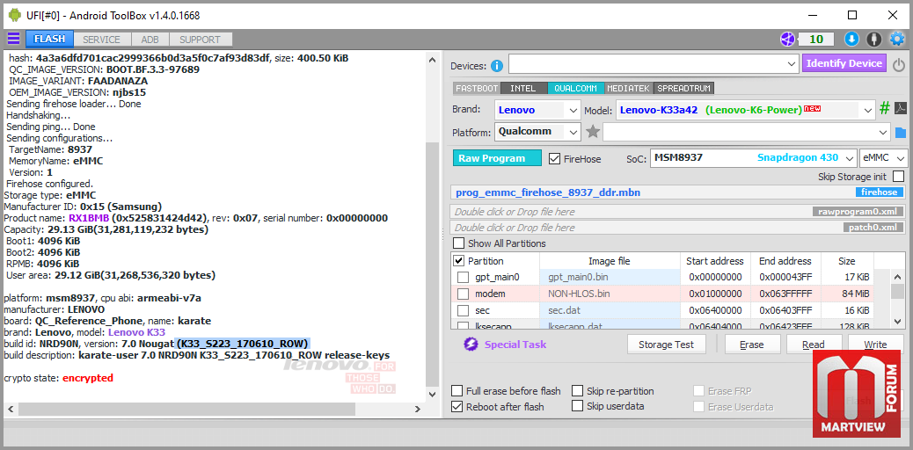Click the grey favorite star icon
Viewport: 913px width, 450px height.
point(593,132)
